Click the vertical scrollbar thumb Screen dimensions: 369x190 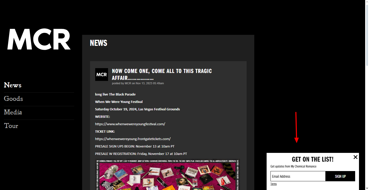coord(367,35)
